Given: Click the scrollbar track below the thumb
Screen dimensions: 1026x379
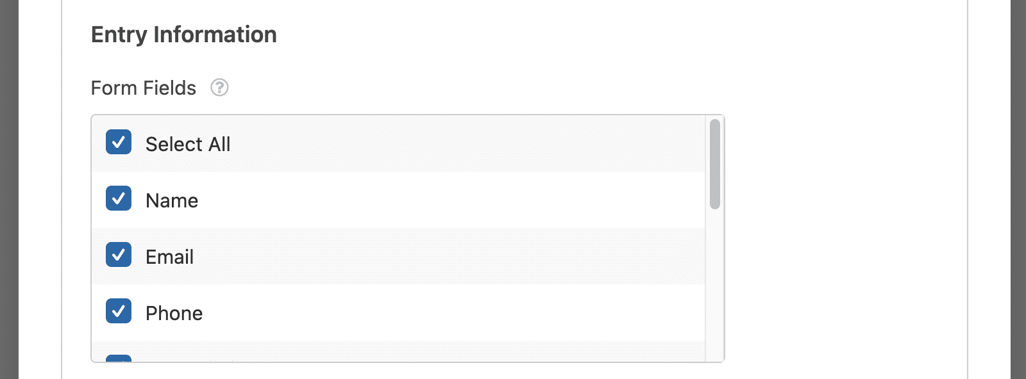Looking at the screenshot, I should [715, 285].
